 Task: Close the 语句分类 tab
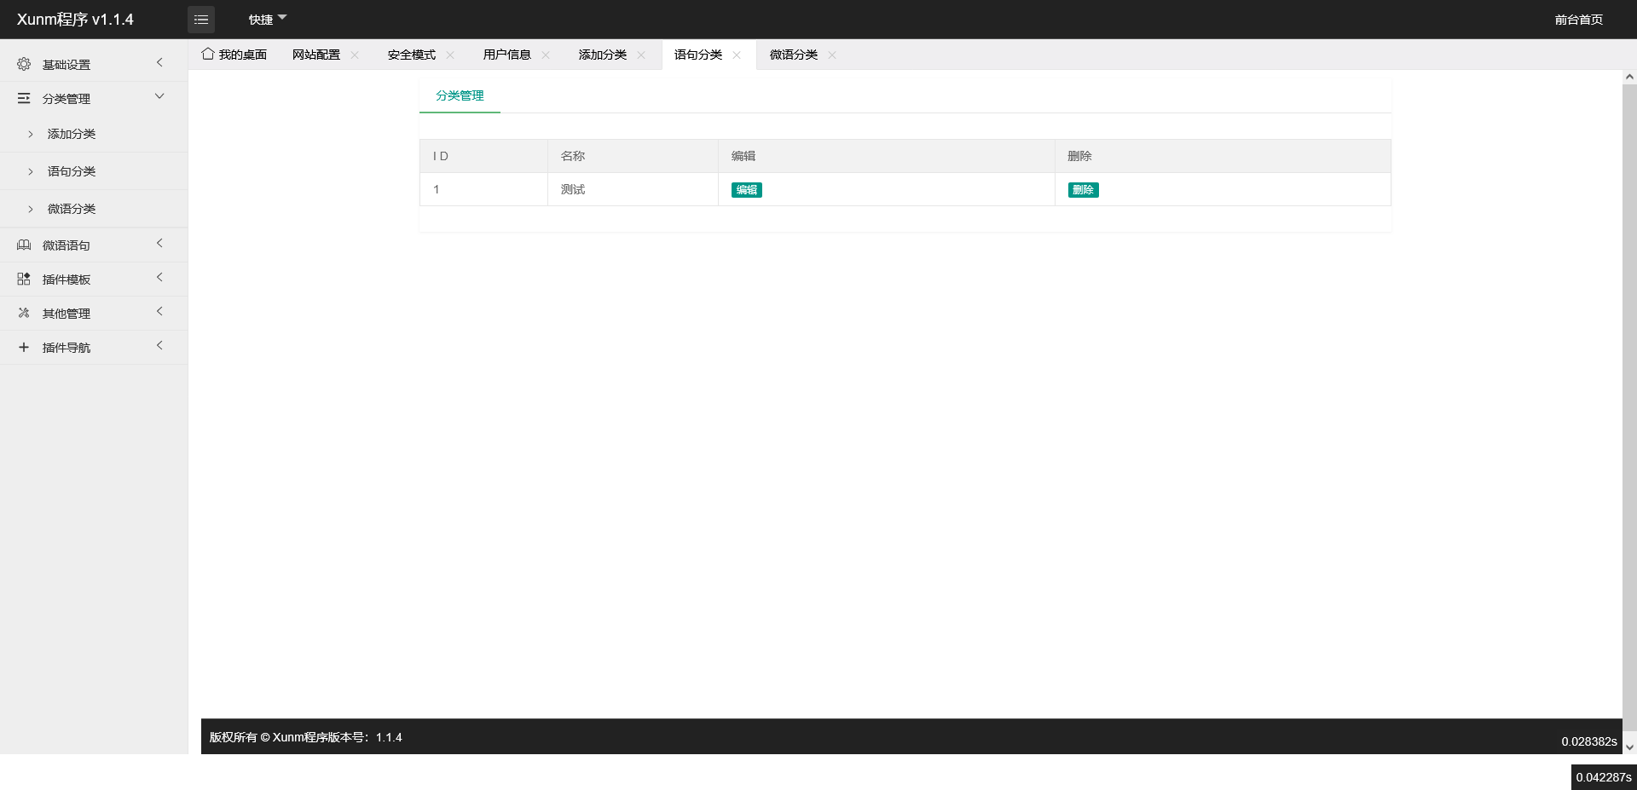click(737, 55)
